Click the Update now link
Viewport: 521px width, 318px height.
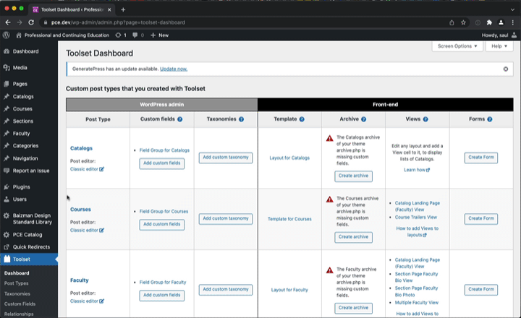[x=174, y=69]
